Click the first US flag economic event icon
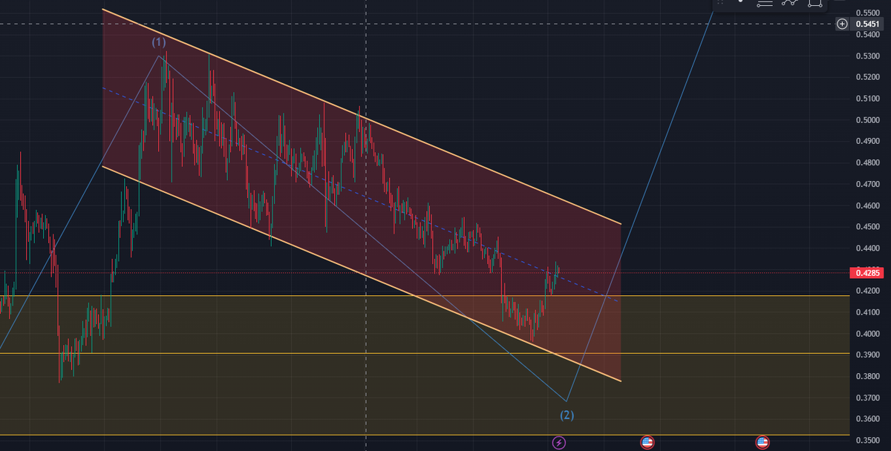The image size is (891, 451). 647,443
